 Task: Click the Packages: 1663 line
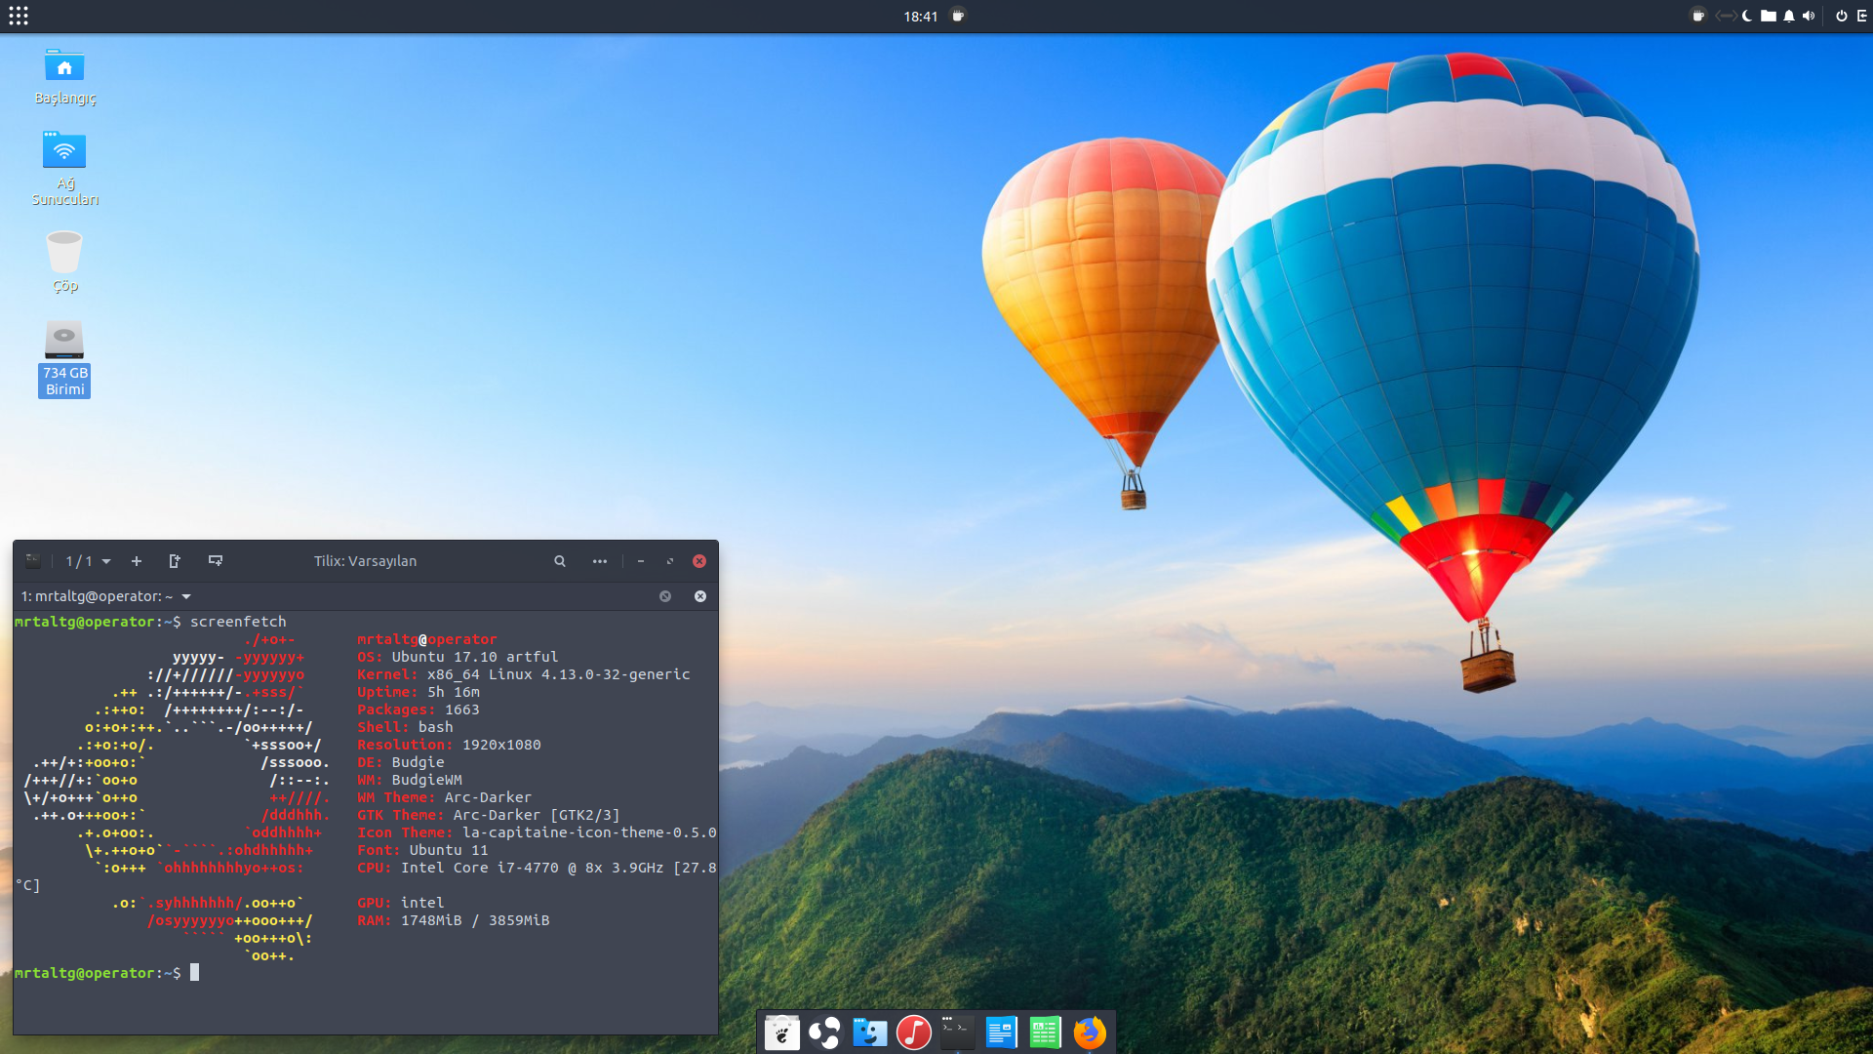pos(418,709)
